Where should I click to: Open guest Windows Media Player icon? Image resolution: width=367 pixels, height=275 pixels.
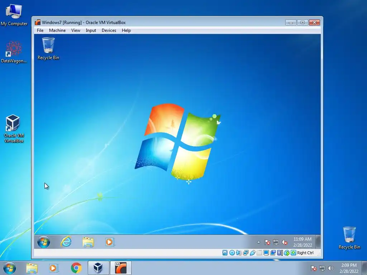110,242
